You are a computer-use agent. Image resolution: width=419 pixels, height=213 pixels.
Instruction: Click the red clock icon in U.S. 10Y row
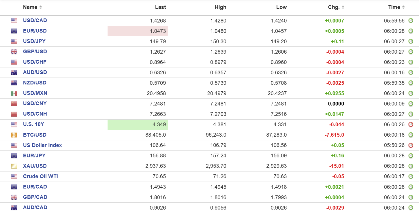click(411, 125)
